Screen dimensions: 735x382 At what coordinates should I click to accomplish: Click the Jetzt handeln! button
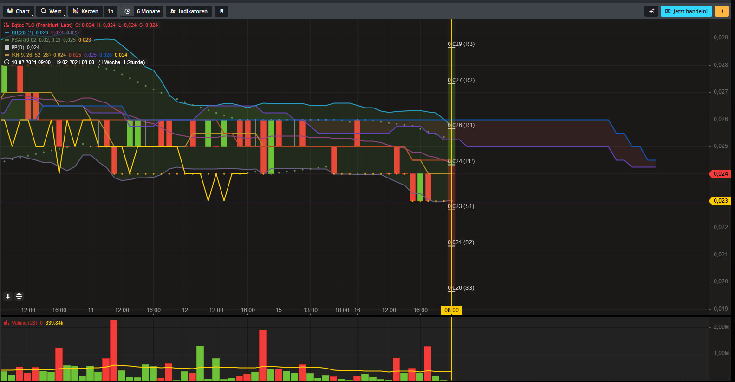686,11
